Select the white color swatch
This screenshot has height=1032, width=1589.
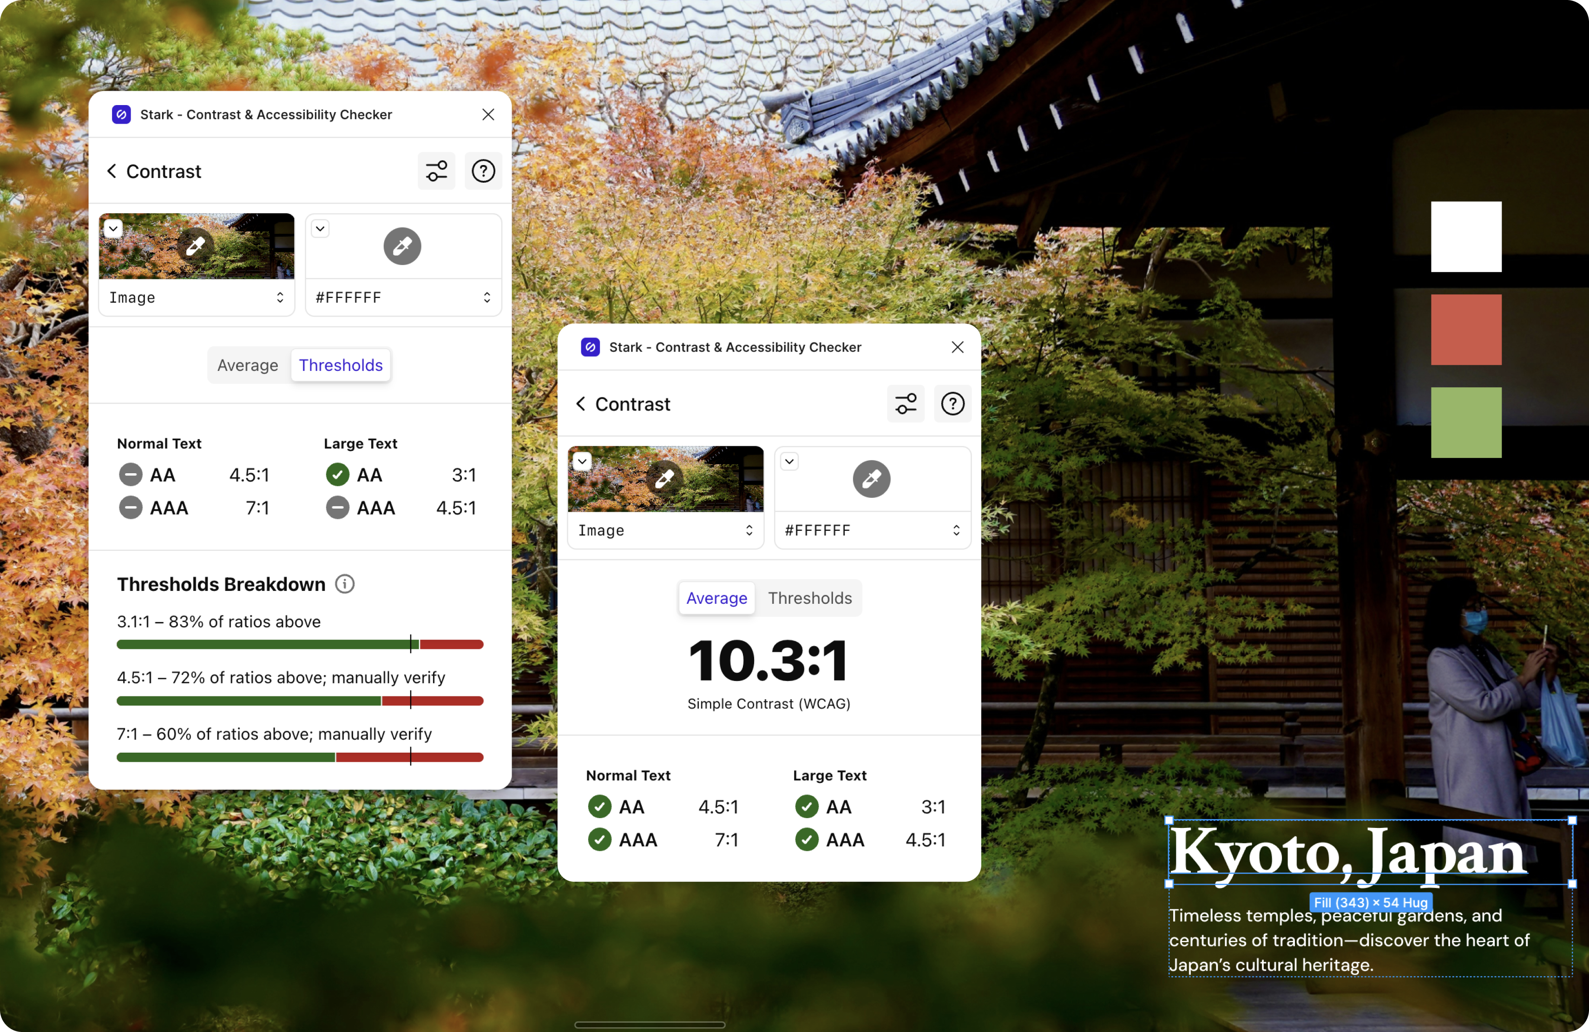[x=1466, y=237]
